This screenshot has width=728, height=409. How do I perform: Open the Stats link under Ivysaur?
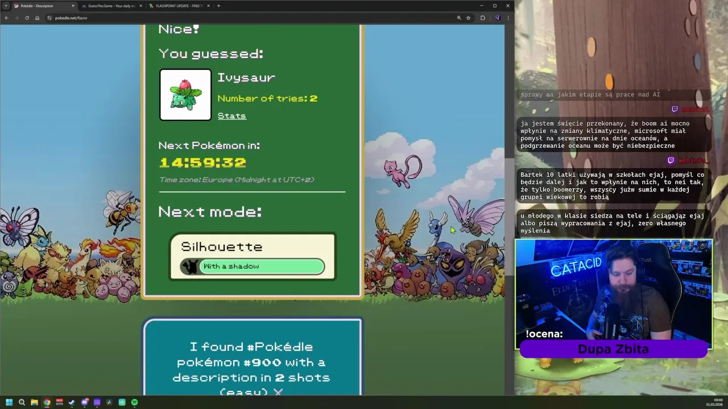coord(232,115)
